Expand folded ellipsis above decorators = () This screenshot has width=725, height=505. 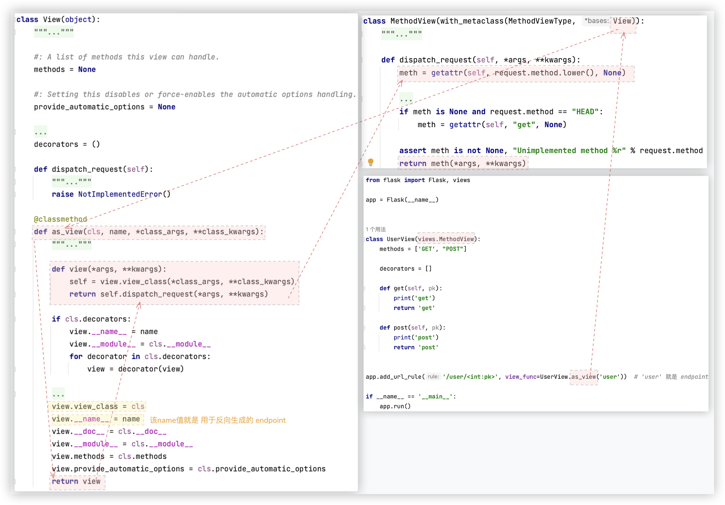40,132
